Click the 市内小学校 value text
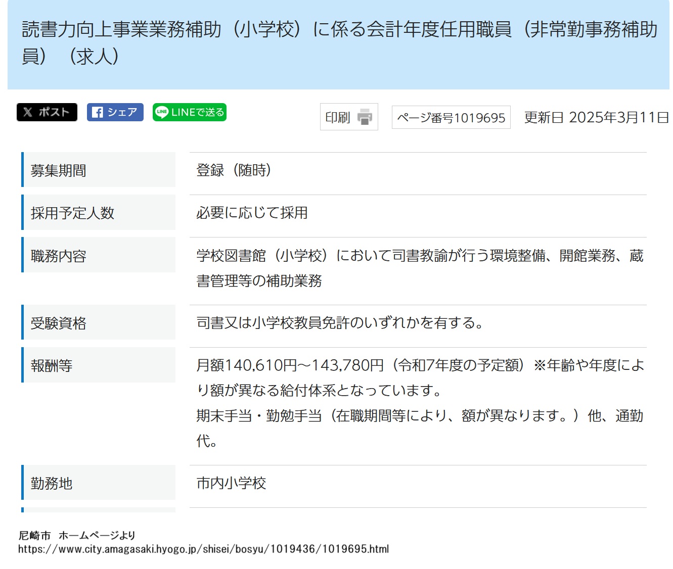673x569 pixels. [x=231, y=483]
